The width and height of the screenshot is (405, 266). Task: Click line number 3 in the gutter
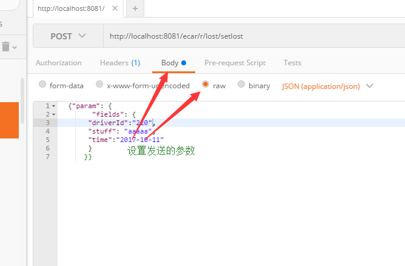(x=48, y=123)
